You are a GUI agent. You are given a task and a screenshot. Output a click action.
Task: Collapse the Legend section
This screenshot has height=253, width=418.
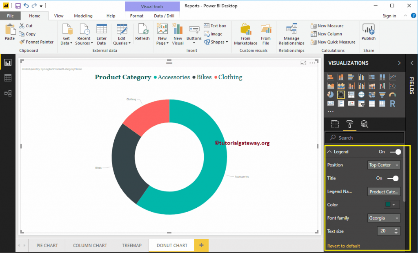pyautogui.click(x=329, y=152)
